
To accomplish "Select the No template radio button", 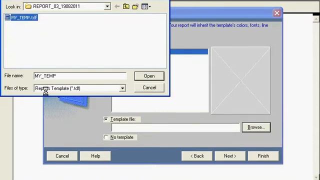I will coord(105,137).
